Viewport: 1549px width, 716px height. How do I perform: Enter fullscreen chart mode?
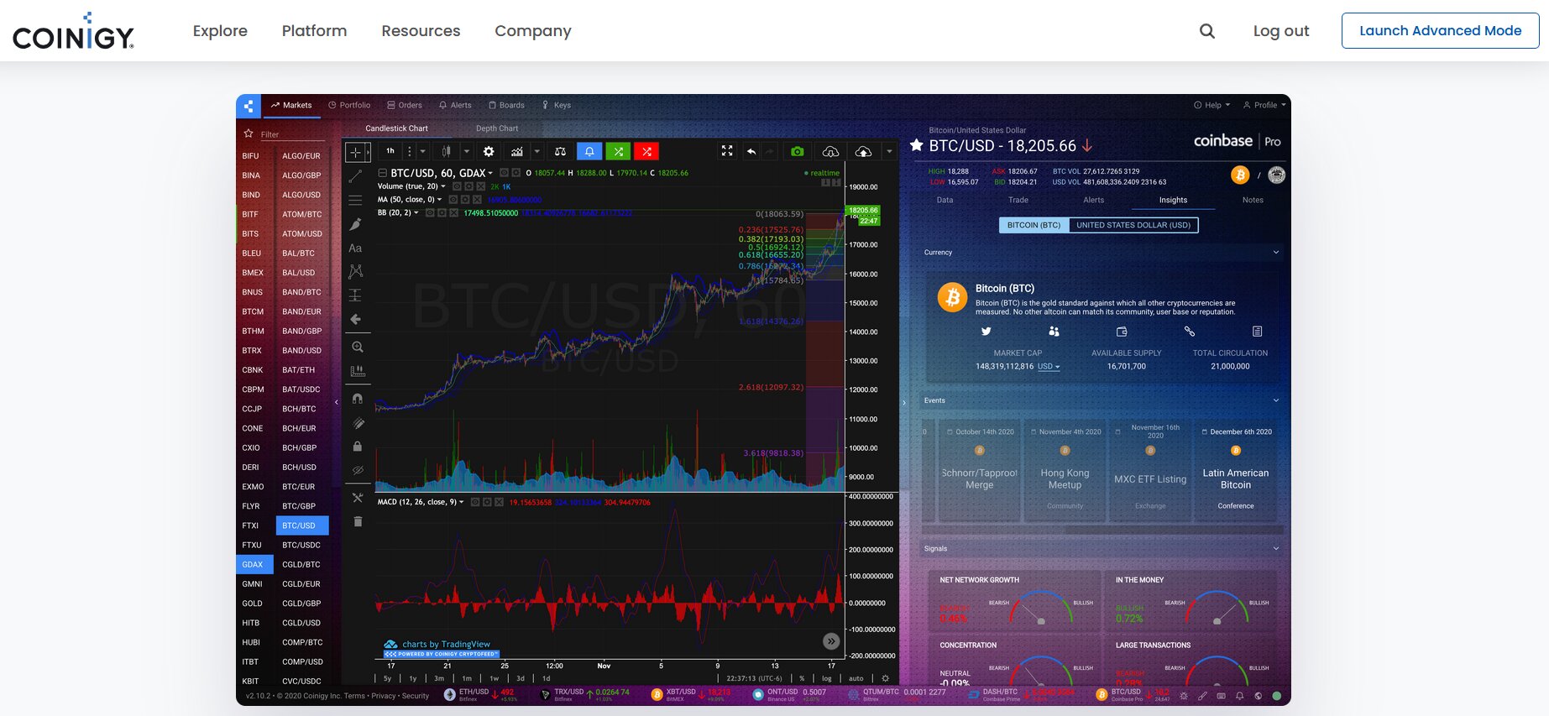(x=727, y=151)
